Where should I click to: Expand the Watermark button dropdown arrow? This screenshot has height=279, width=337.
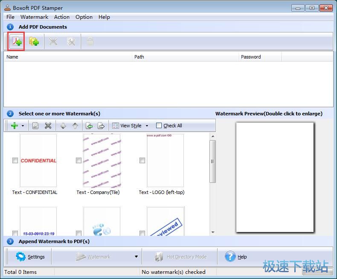point(136,257)
